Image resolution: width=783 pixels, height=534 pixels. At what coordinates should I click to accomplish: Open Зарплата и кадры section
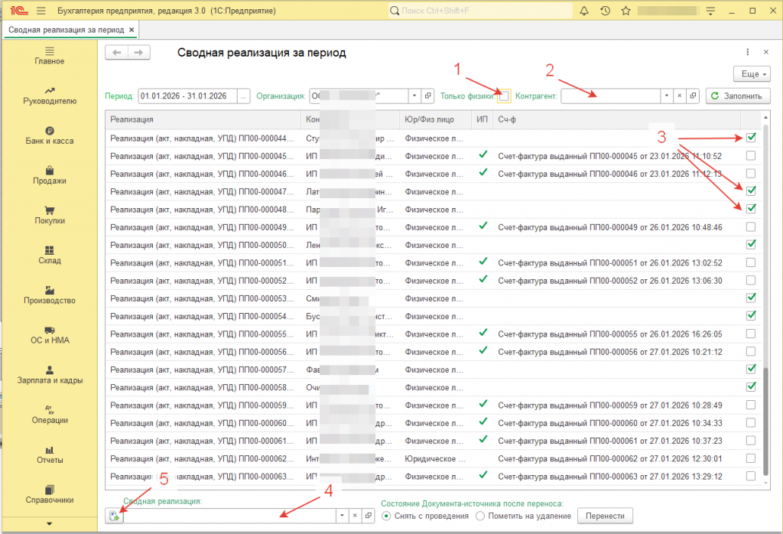pos(50,375)
